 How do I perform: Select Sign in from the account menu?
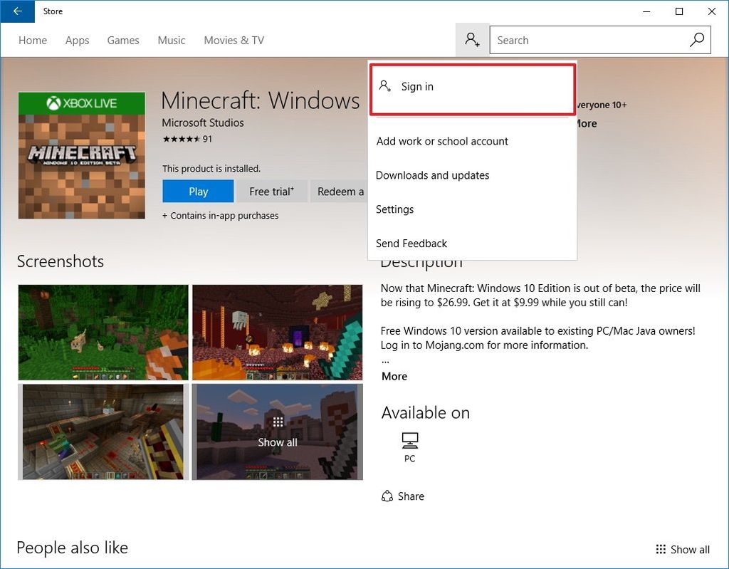click(417, 86)
